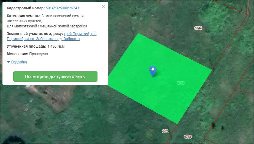
Task: Click the Категория земель description text
Action: tap(45, 19)
